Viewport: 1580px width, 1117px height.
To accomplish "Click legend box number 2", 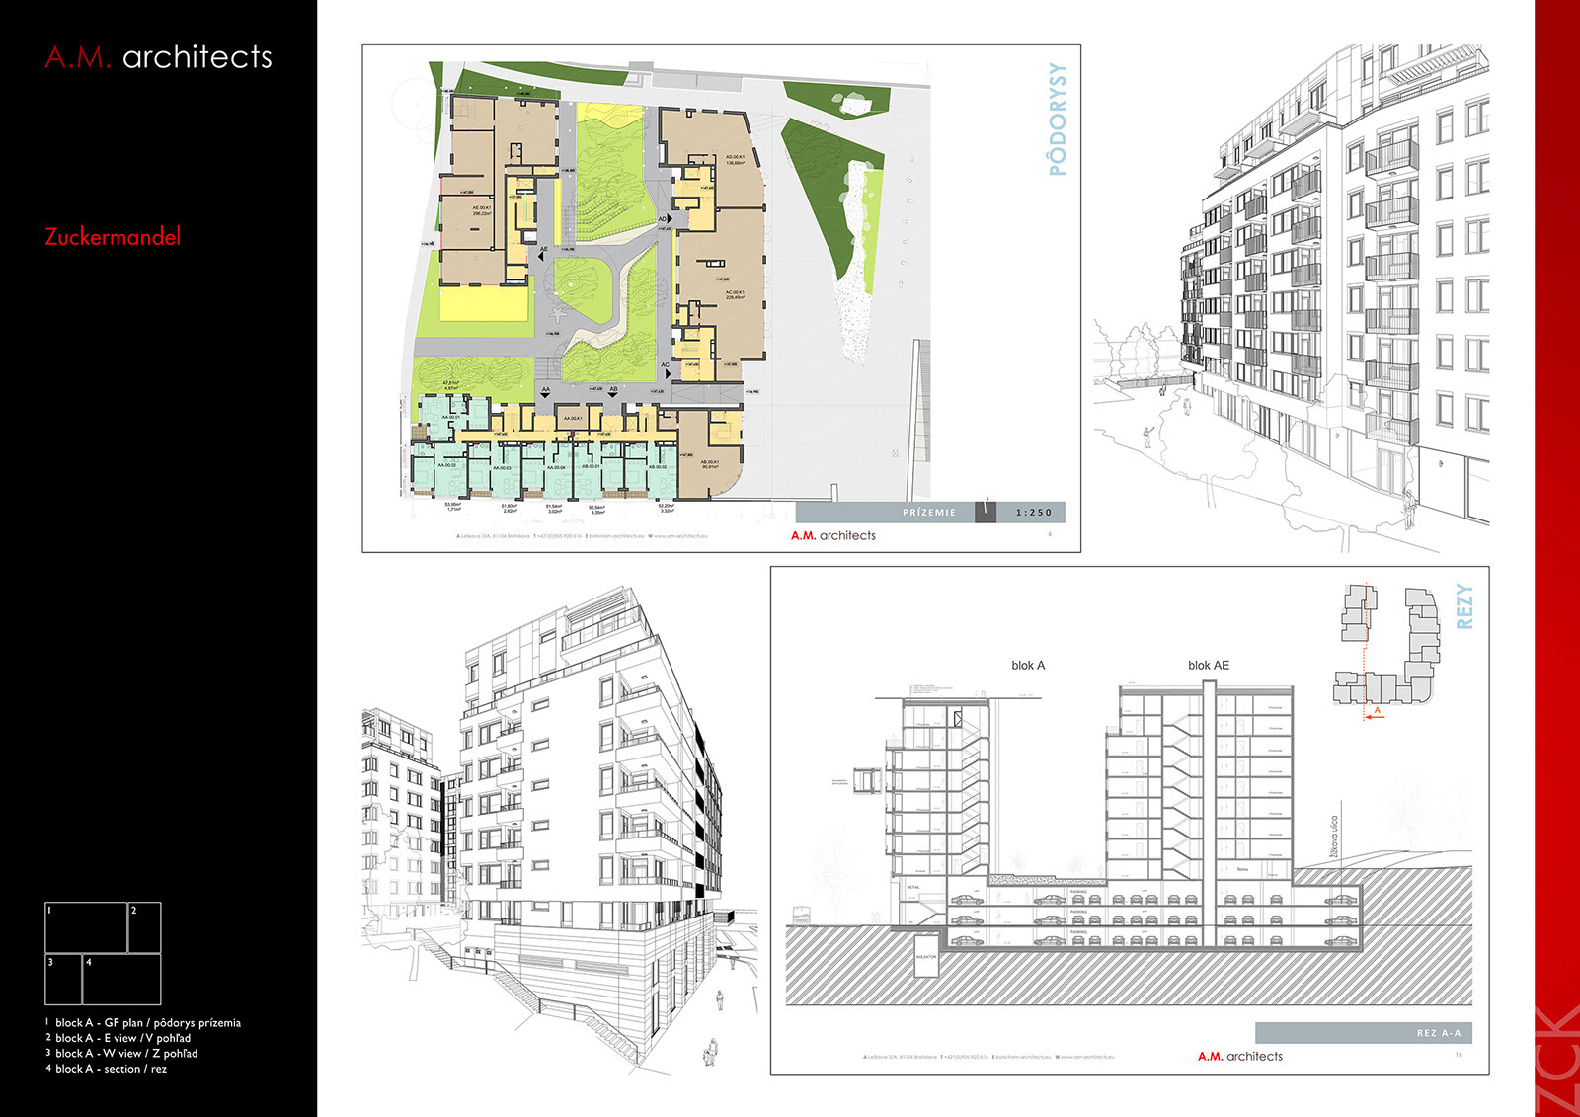I will coord(144,927).
